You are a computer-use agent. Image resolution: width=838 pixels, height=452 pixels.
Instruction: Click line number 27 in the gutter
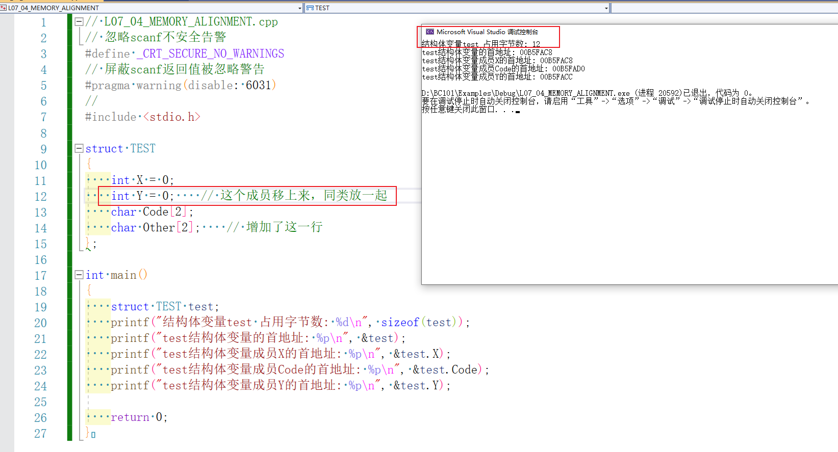[x=40, y=434]
